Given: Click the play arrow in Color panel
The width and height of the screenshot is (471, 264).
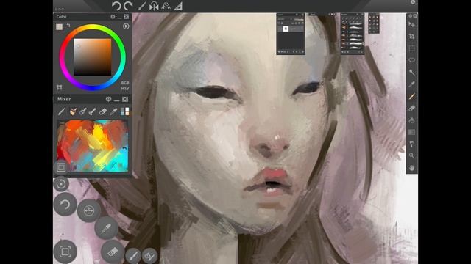Looking at the screenshot, I should click(x=126, y=26).
